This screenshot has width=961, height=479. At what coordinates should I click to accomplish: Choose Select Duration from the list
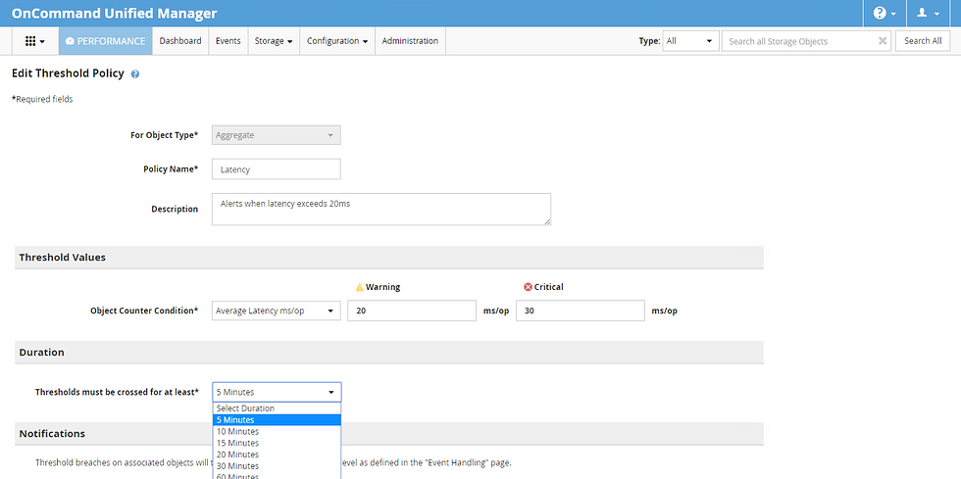click(277, 408)
